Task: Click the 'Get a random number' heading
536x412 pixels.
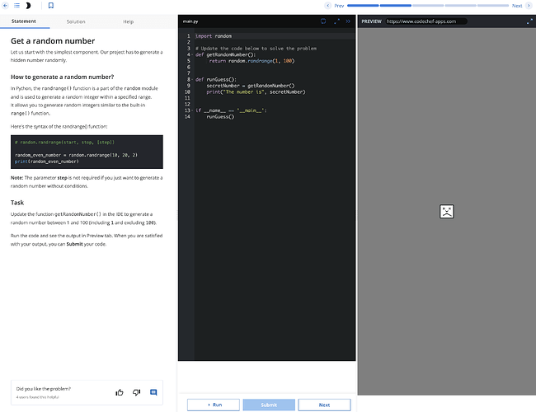Action: 53,41
